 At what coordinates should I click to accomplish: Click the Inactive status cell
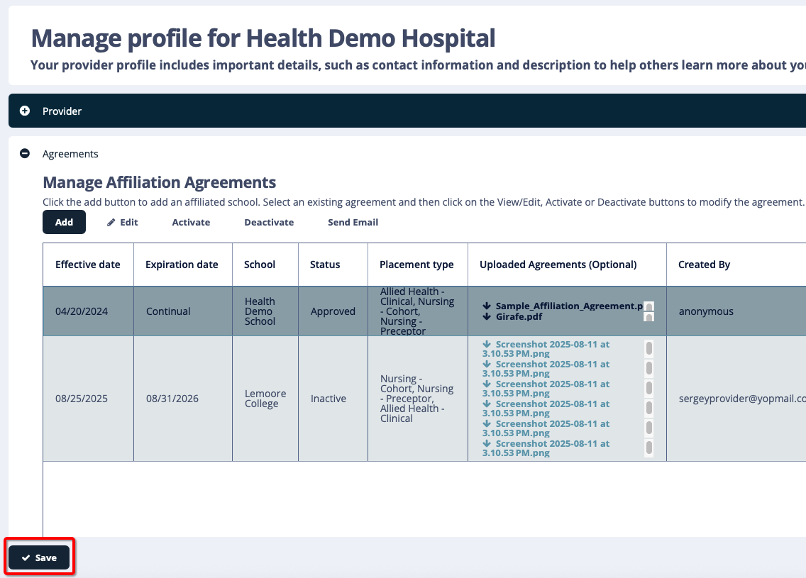[x=333, y=399]
